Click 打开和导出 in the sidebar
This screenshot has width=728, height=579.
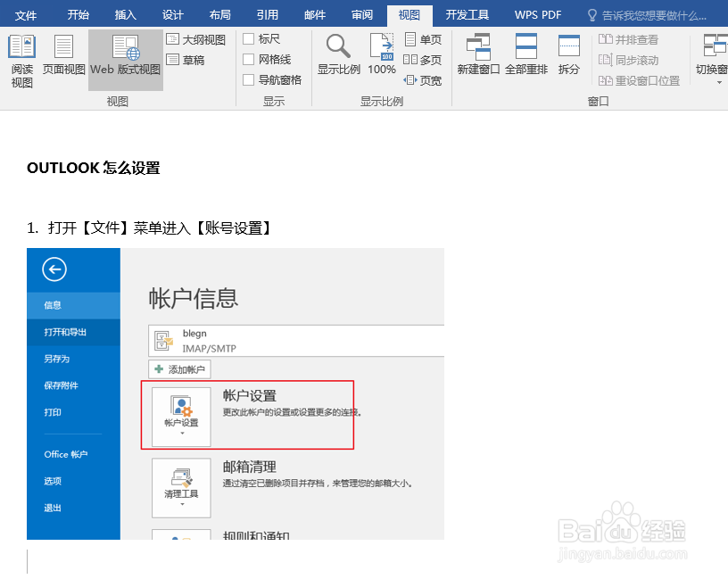coord(73,332)
